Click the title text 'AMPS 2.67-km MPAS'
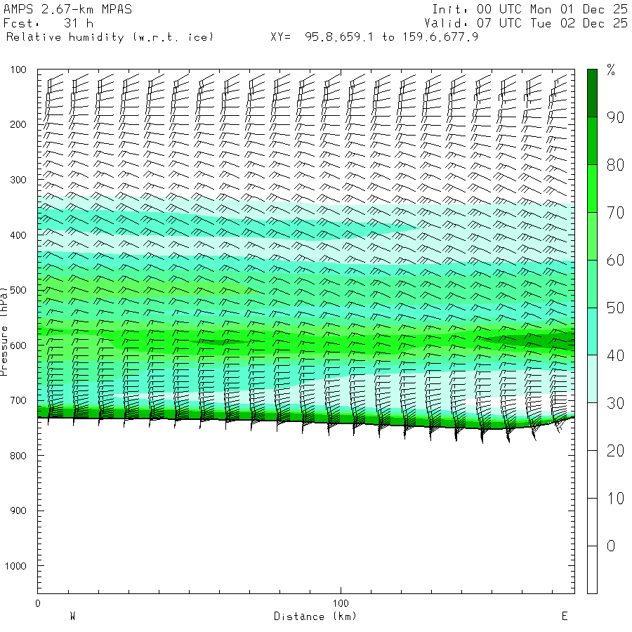 point(67,9)
